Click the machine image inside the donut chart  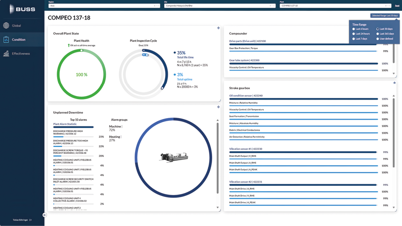click(x=171, y=157)
